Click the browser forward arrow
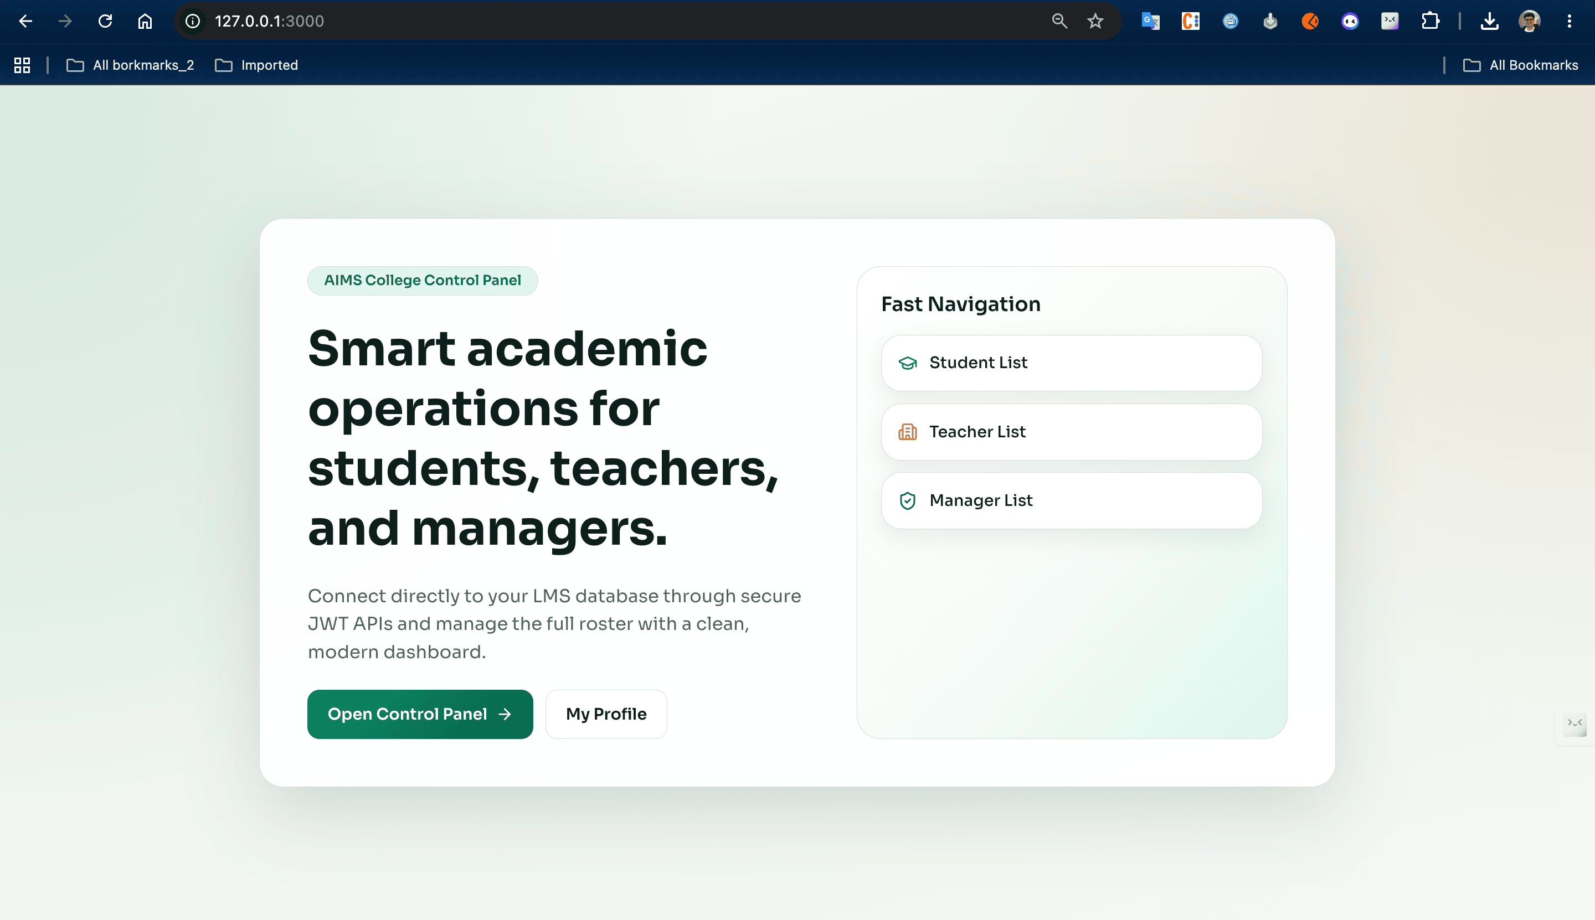 point(65,21)
